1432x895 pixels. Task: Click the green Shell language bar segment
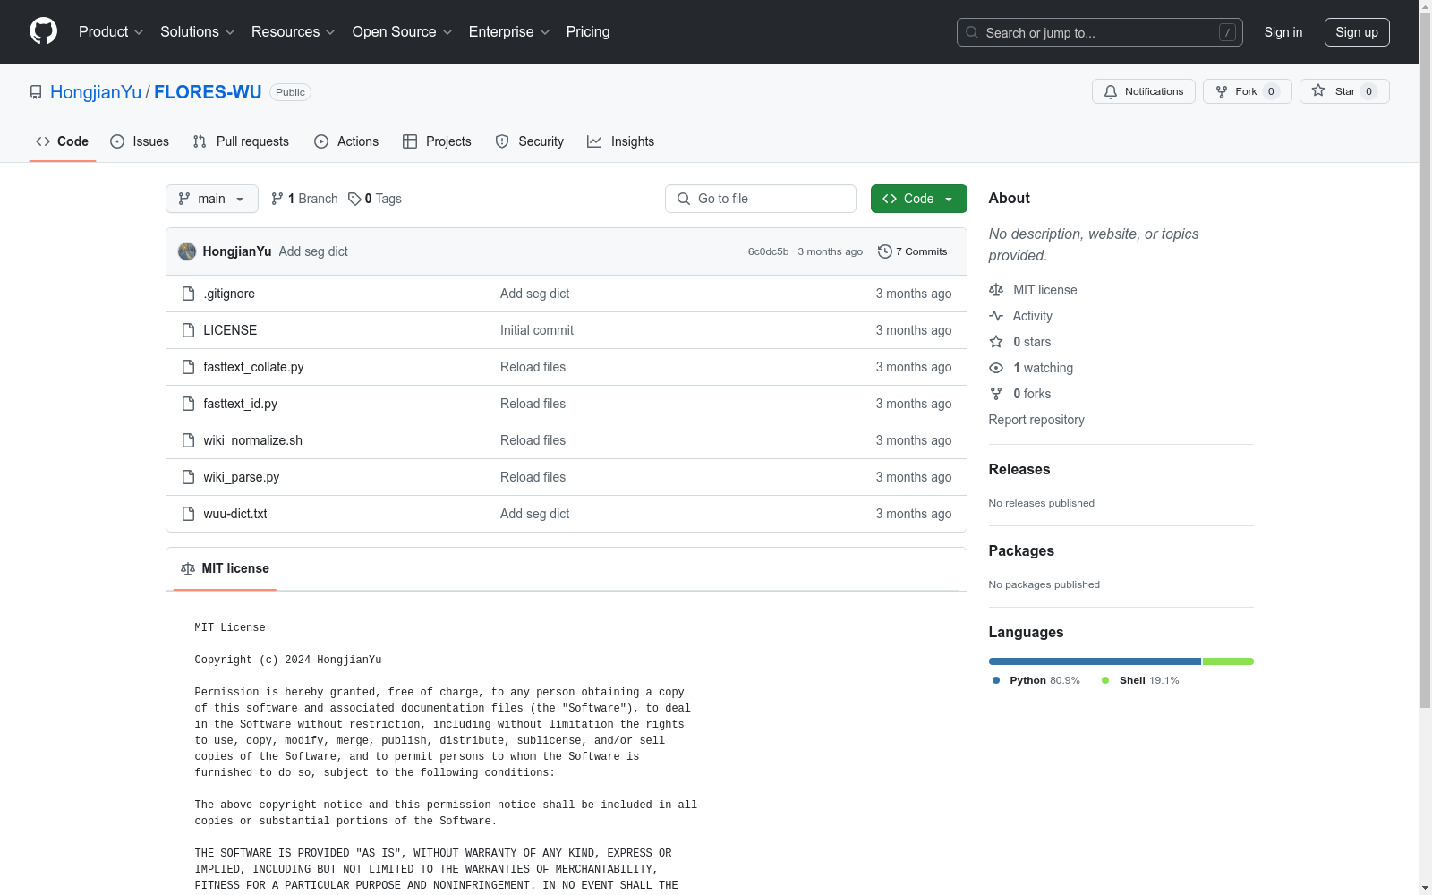tap(1228, 661)
